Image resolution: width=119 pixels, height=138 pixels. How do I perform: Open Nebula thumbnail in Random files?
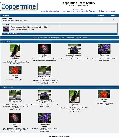[45, 49]
